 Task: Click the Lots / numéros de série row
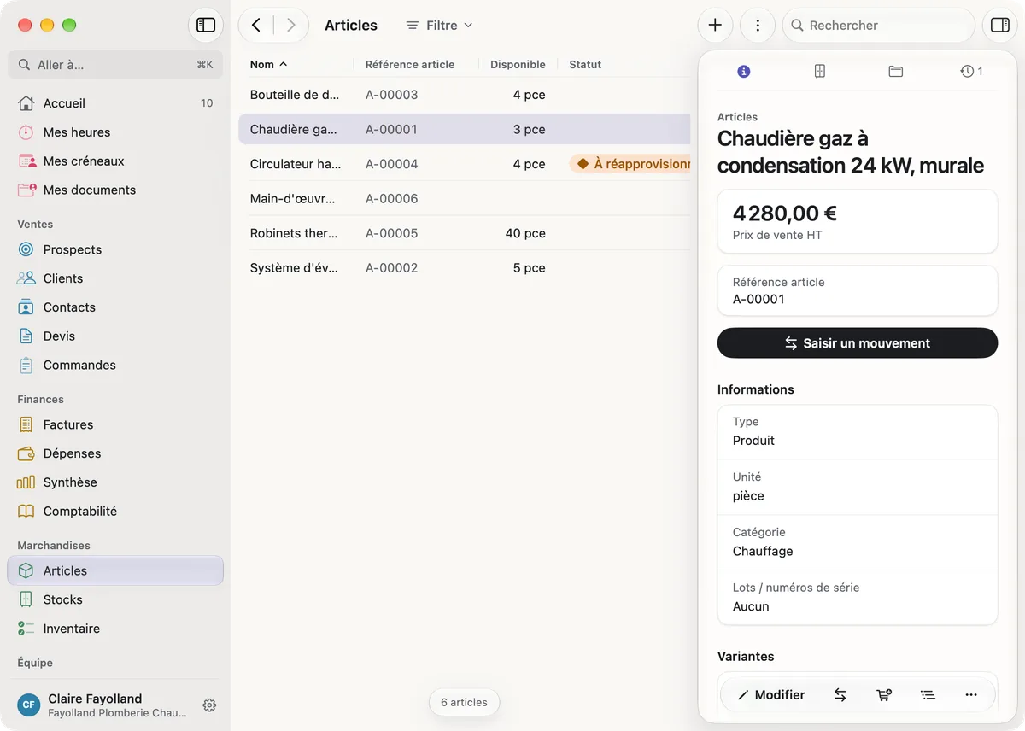pos(858,598)
